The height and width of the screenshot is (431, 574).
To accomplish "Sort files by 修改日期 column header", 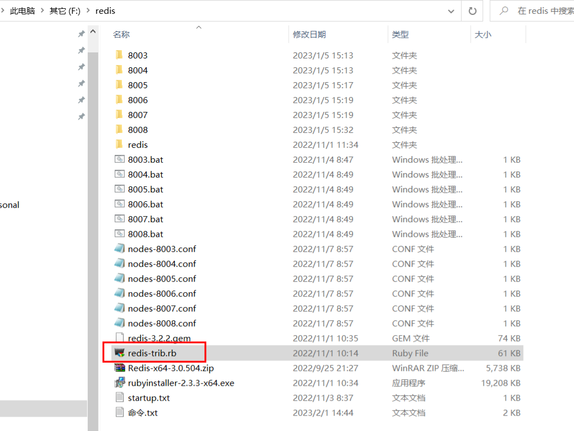I will pyautogui.click(x=309, y=34).
